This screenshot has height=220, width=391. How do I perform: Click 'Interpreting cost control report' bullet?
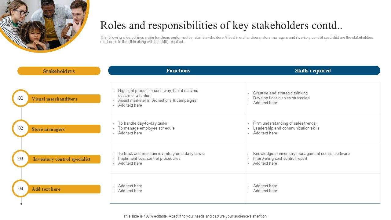tap(280, 159)
